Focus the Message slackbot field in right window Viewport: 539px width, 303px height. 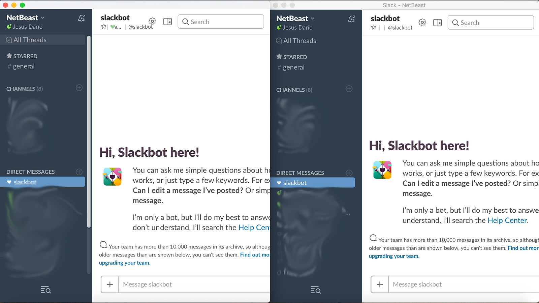pyautogui.click(x=464, y=284)
